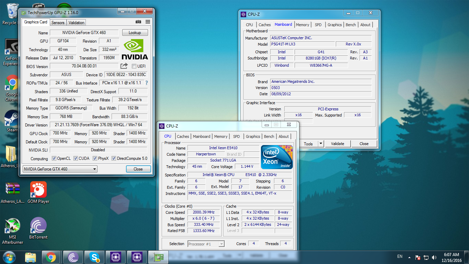Screen dimensions: 469x264
Task: Click the BIOS share/export arrow icon
Action: [124, 66]
